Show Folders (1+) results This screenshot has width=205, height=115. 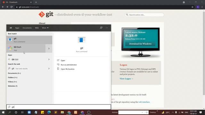coord(12,77)
